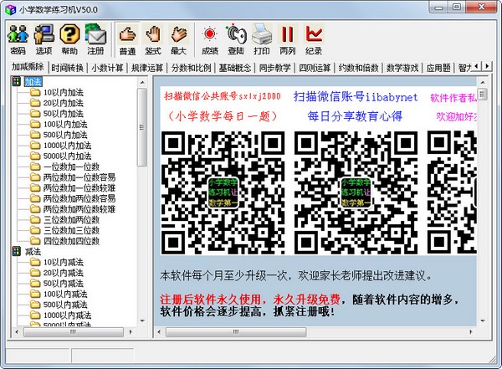Select the 普通 normal mode icon
Image resolution: width=502 pixels, height=369 pixels.
point(127,39)
